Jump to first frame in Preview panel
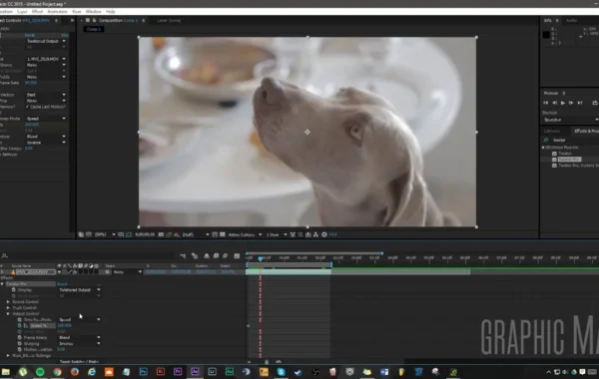This screenshot has width=599, height=379. coord(545,103)
